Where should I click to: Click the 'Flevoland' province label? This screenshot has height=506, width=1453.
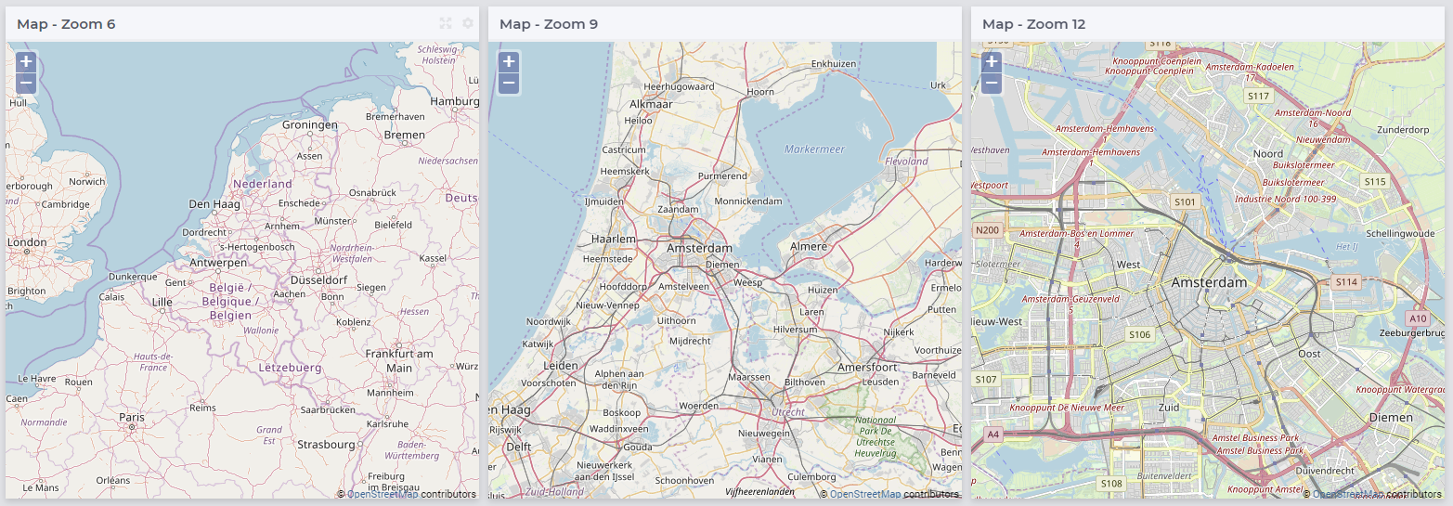pos(906,162)
